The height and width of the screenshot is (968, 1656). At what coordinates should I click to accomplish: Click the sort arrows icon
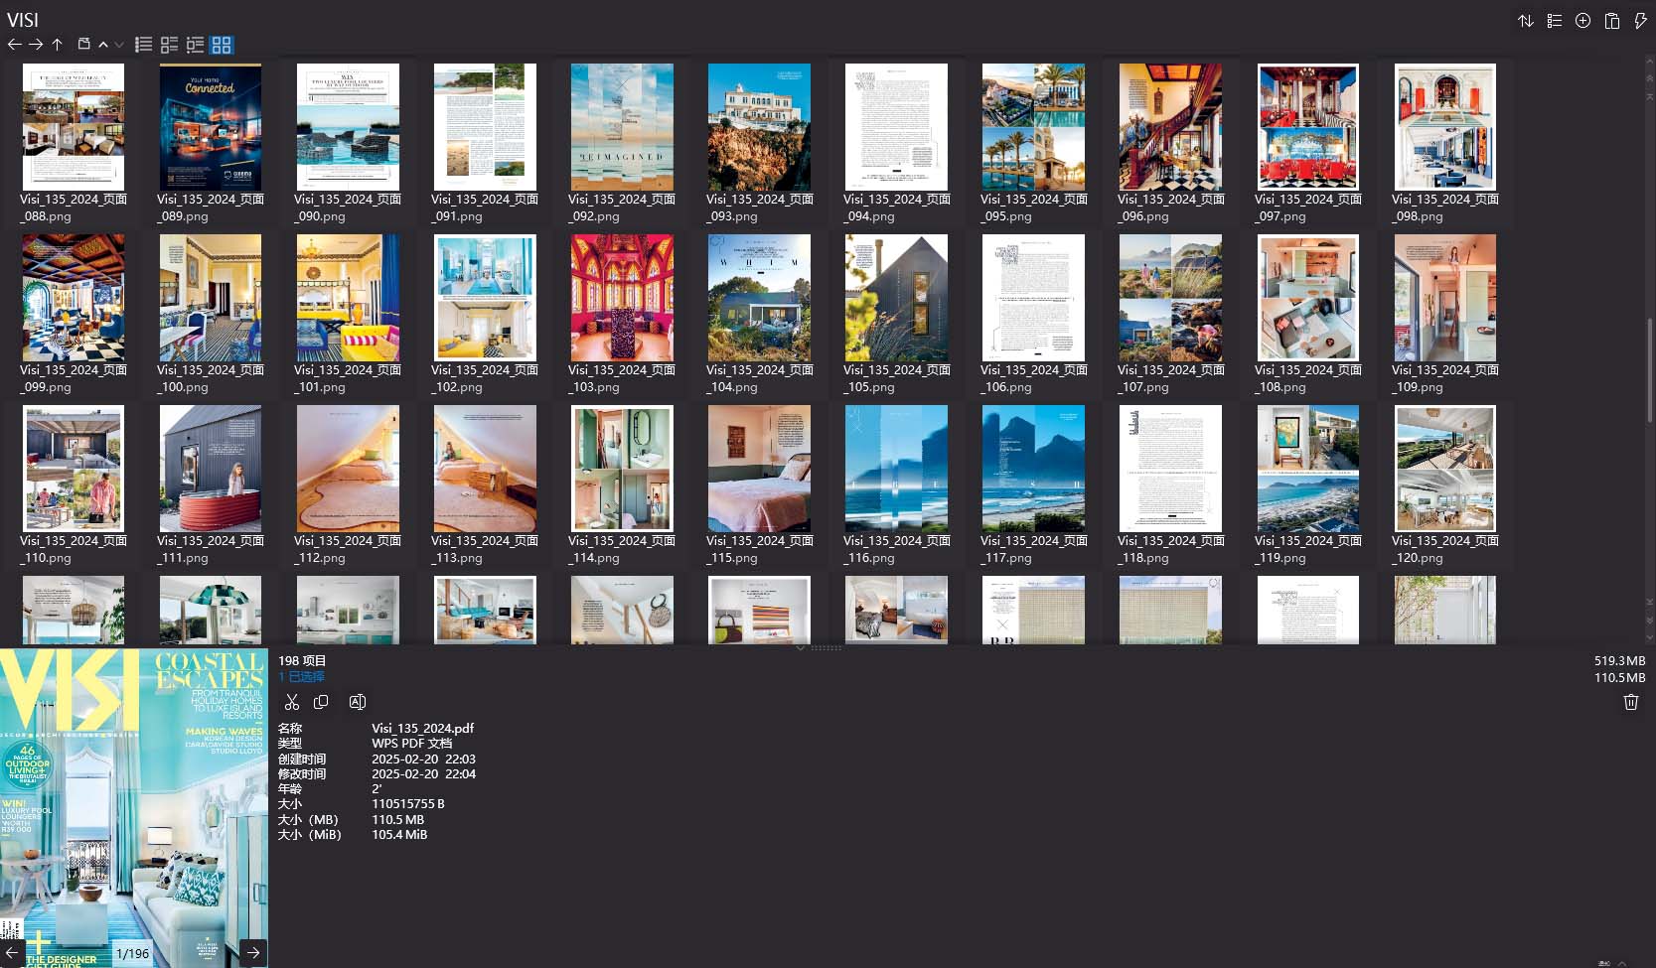tap(1525, 21)
